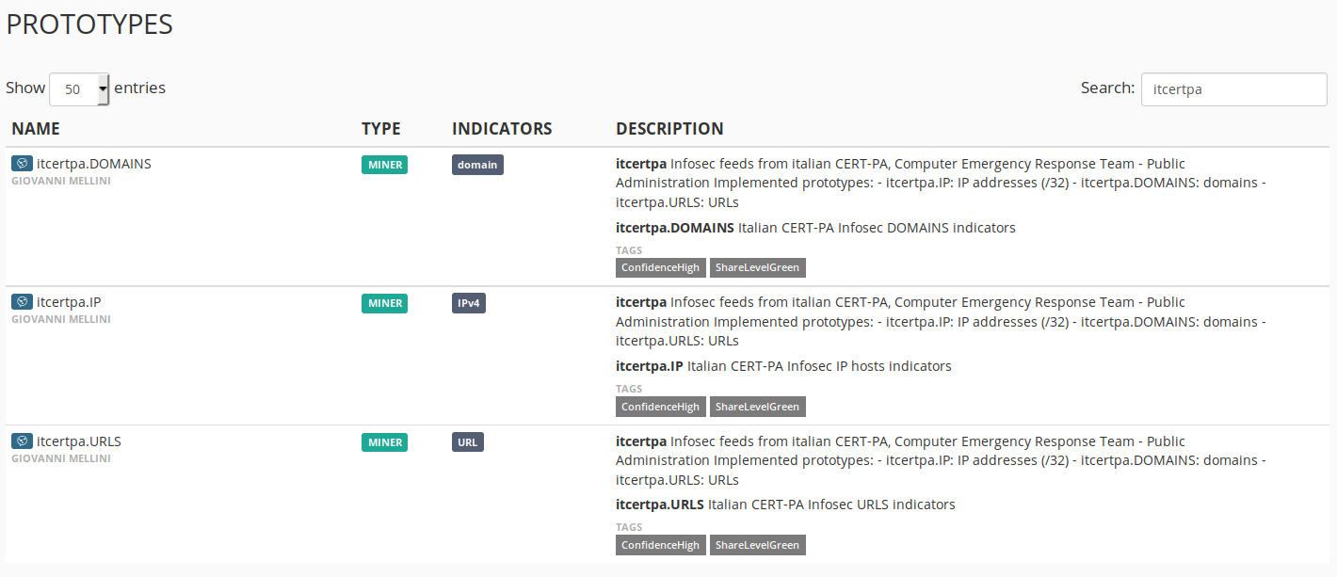Screen dimensions: 1337x577
Task: Click the itcertpa.DOMAINS prototype icon
Action: pos(22,164)
